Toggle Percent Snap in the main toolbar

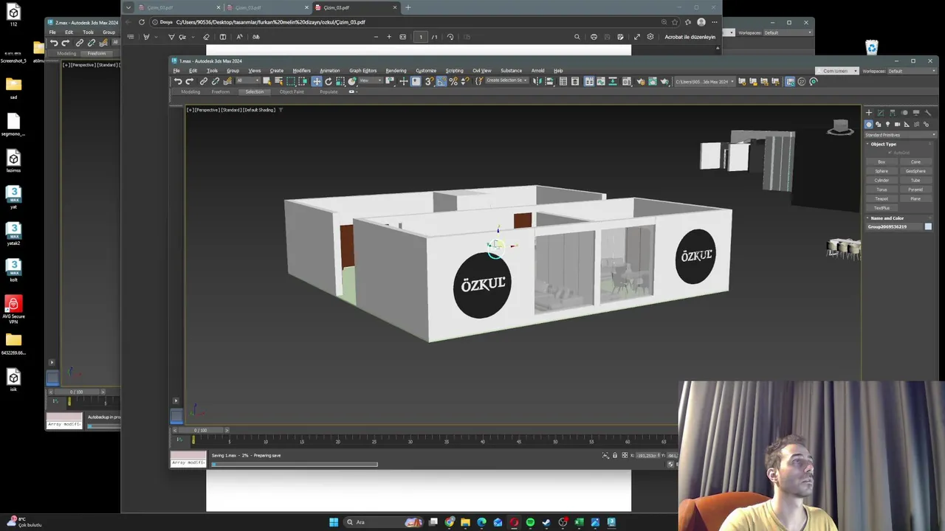[x=453, y=81]
